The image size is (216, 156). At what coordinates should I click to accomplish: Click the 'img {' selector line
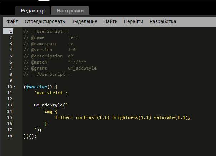(51, 111)
